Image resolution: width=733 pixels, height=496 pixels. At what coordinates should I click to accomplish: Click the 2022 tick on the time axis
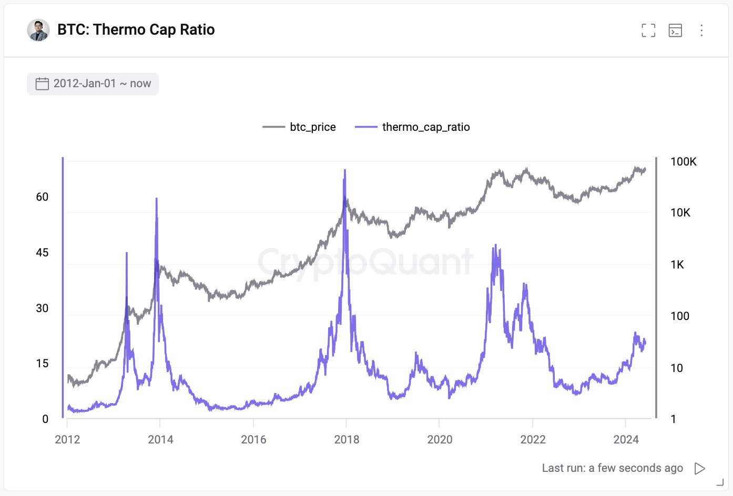(533, 439)
